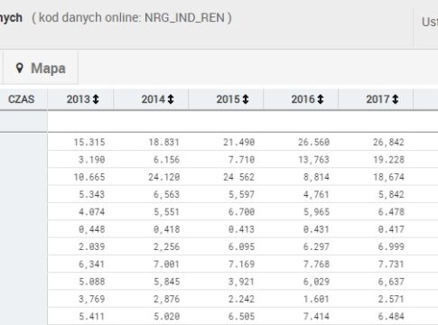The image size is (438, 325).
Task: Click cell value 19.228
Action: tap(388, 160)
